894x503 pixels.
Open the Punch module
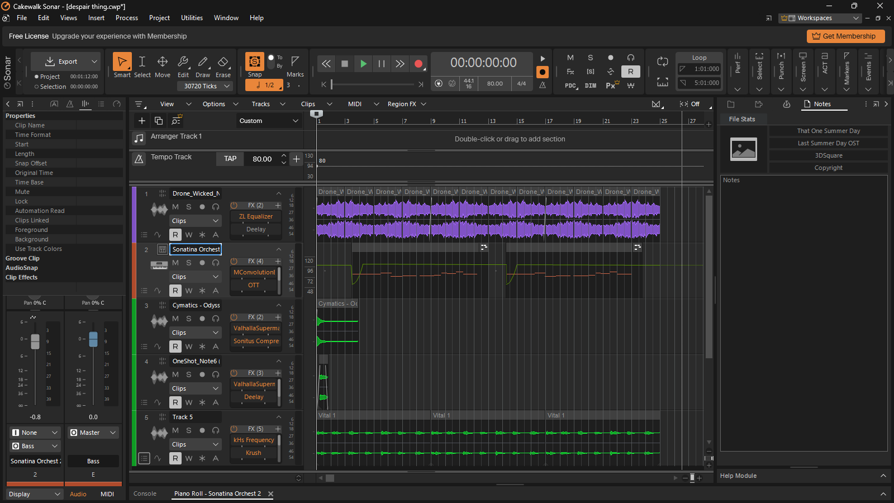pyautogui.click(x=781, y=71)
